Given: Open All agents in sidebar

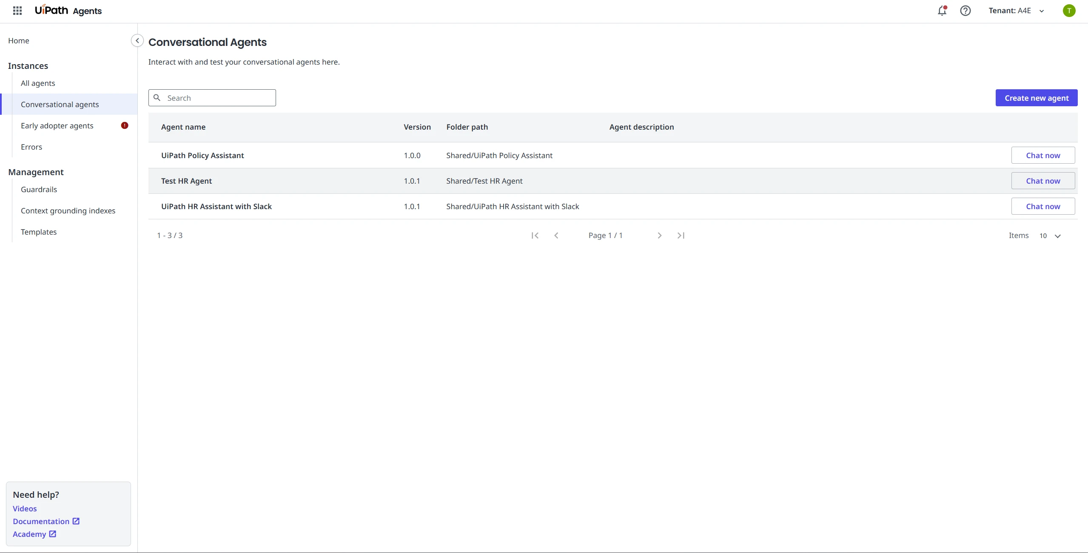Looking at the screenshot, I should click(x=38, y=83).
